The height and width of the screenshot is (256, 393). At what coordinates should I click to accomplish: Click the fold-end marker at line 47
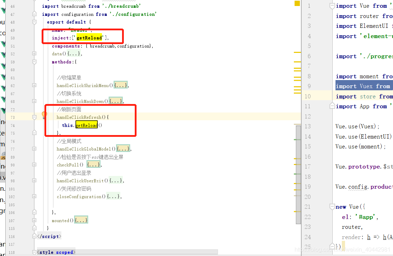[34, 14]
